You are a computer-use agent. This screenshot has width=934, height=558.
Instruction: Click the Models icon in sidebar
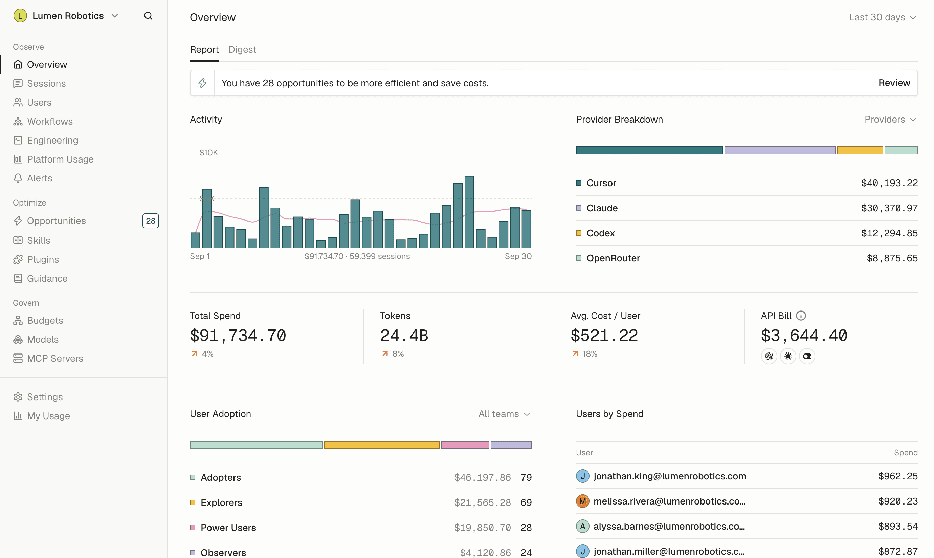18,340
